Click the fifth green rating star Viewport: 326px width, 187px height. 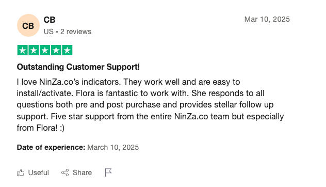pyautogui.click(x=67, y=50)
